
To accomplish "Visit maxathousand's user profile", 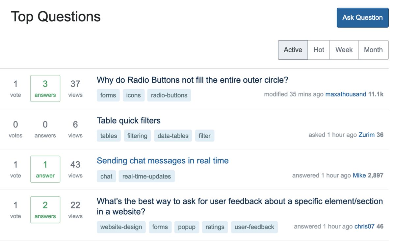I will (x=346, y=94).
